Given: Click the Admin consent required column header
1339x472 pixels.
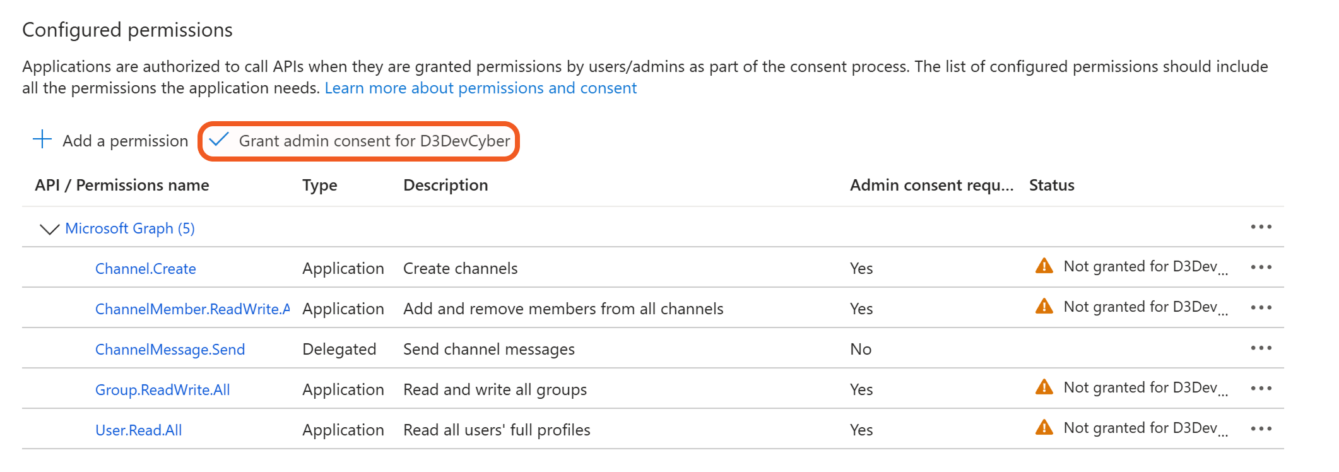Looking at the screenshot, I should click(x=931, y=186).
